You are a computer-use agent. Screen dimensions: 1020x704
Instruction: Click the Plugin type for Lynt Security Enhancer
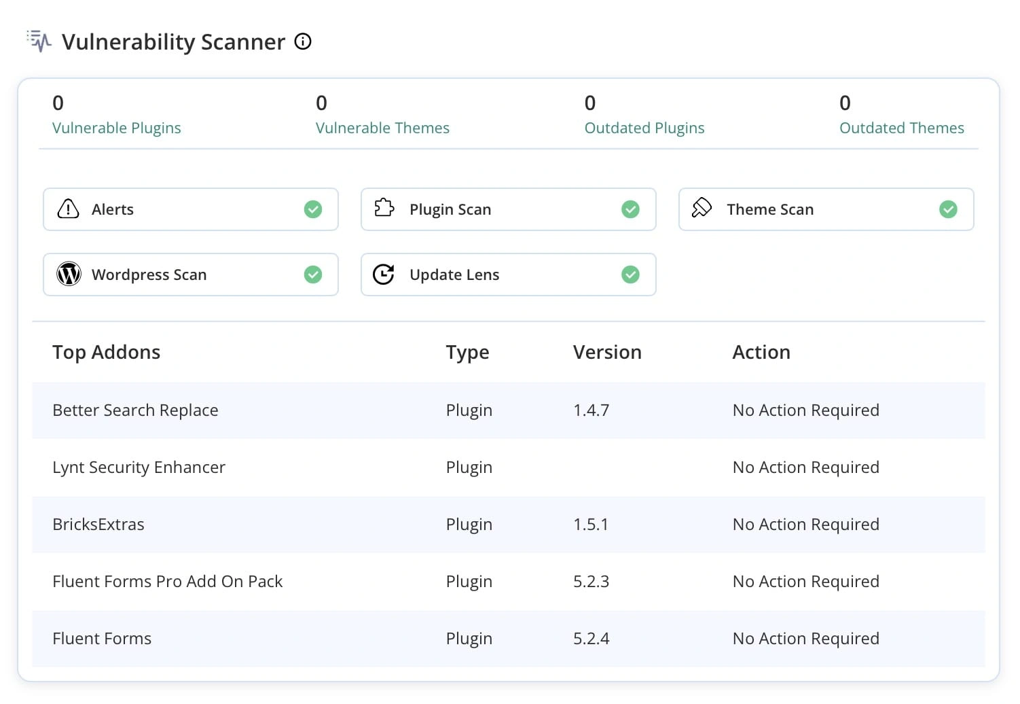(469, 468)
